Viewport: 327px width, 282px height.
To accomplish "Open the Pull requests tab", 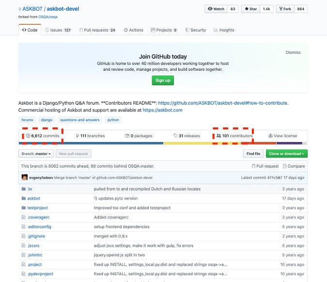I will pyautogui.click(x=97, y=30).
